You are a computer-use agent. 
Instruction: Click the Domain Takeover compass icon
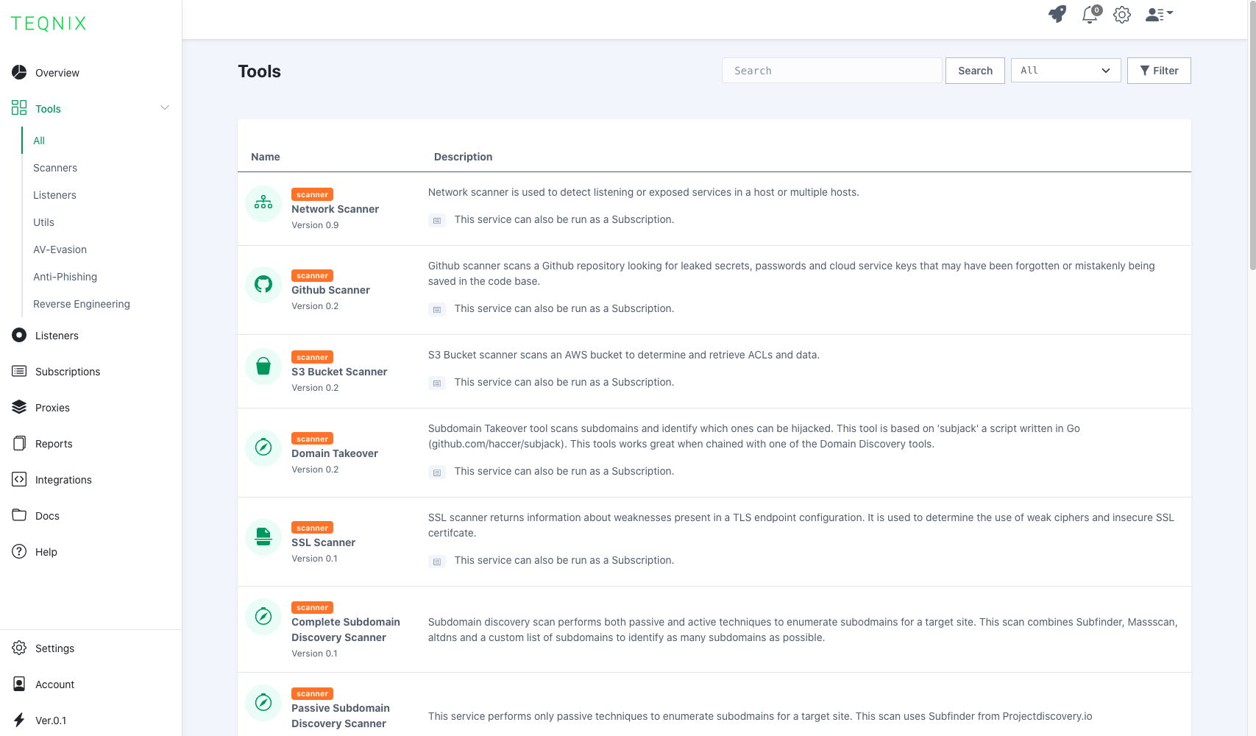point(263,447)
